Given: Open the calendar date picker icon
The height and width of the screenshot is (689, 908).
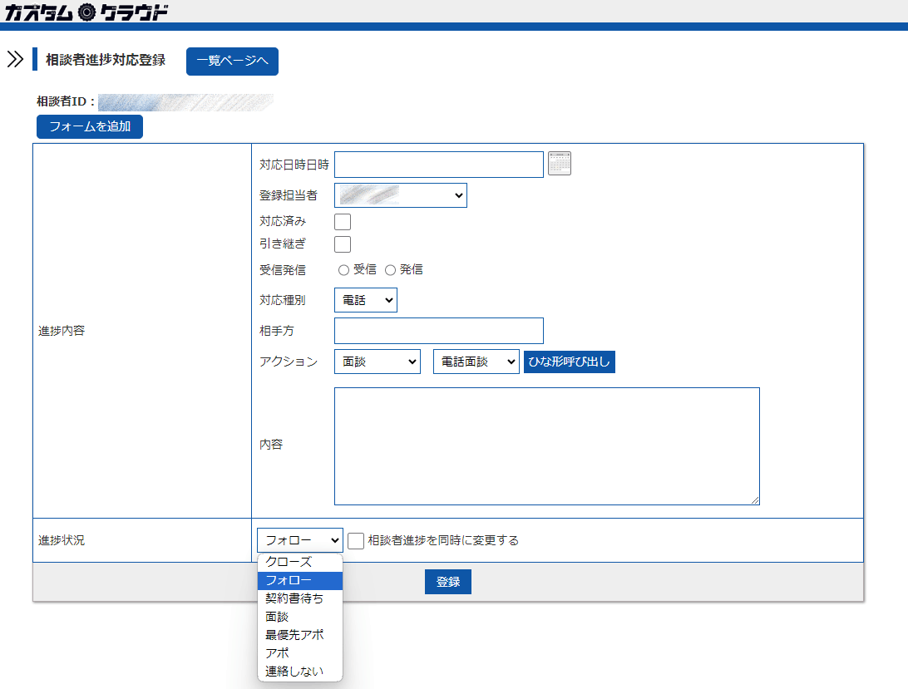Looking at the screenshot, I should pyautogui.click(x=560, y=164).
